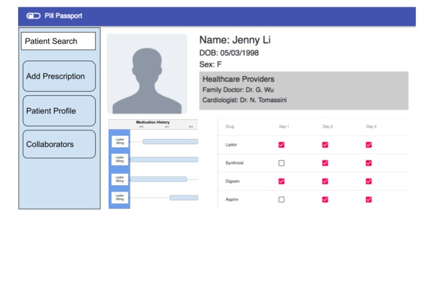This screenshot has width=434, height=308.
Task: Uncheck Lipitor for Day 2
Action: [325, 145]
